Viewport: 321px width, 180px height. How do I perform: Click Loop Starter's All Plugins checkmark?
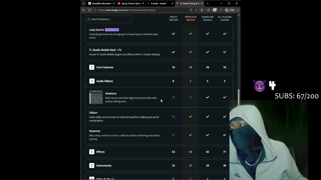pyautogui.click(x=224, y=34)
